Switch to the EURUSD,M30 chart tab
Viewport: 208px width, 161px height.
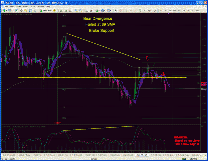(x=156, y=155)
